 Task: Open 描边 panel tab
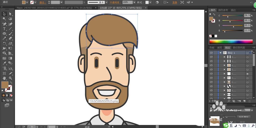233,10
